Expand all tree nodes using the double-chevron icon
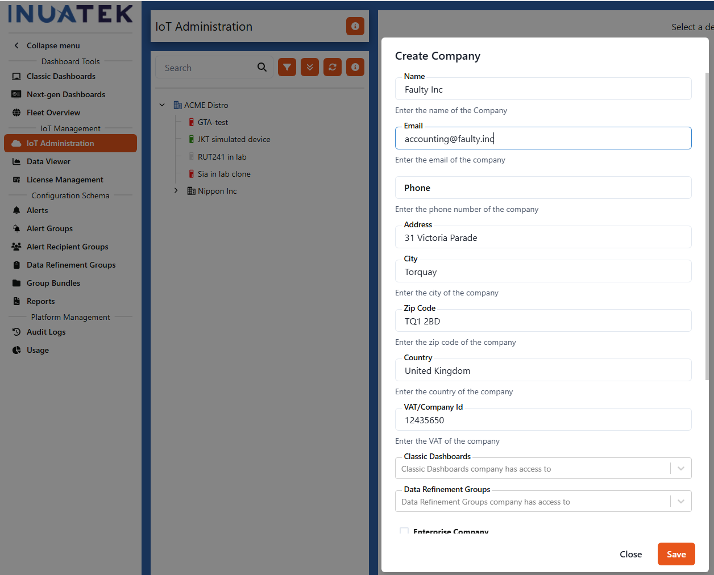 pos(310,67)
